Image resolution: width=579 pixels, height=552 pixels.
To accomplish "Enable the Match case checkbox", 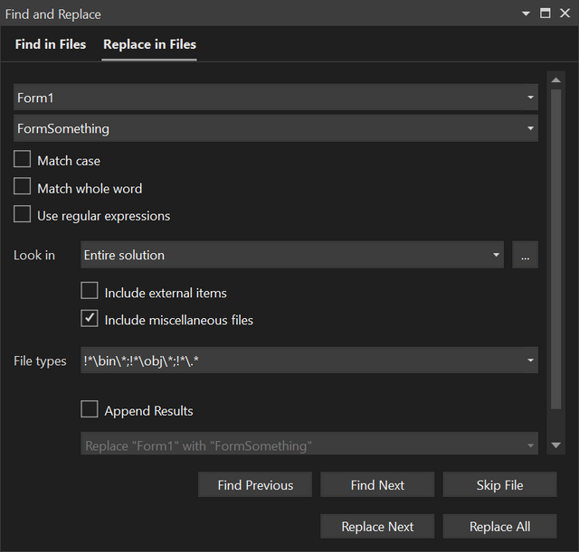I will (x=22, y=159).
